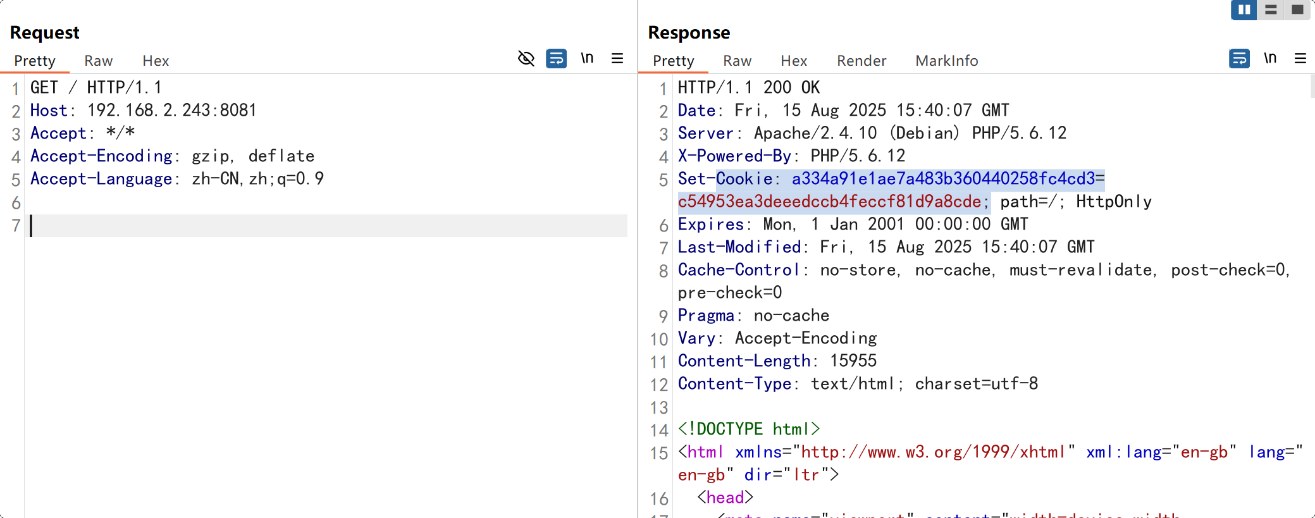Switch to the combined single-pane layout
This screenshot has width=1315, height=518.
pos(1297,10)
